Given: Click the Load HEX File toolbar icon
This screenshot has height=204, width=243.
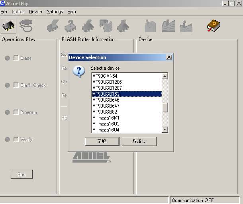Looking at the screenshot, I should [169, 26].
